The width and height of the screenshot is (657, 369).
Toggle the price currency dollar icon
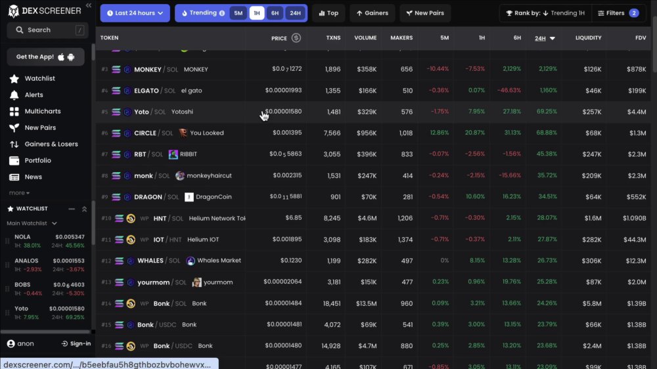[x=296, y=37]
